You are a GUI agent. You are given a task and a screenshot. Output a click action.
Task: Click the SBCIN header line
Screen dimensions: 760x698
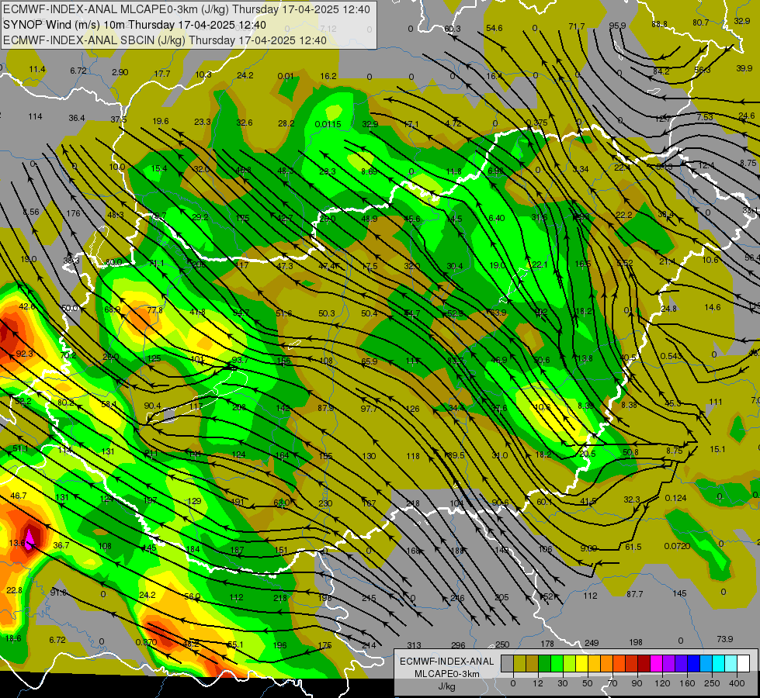click(x=165, y=40)
